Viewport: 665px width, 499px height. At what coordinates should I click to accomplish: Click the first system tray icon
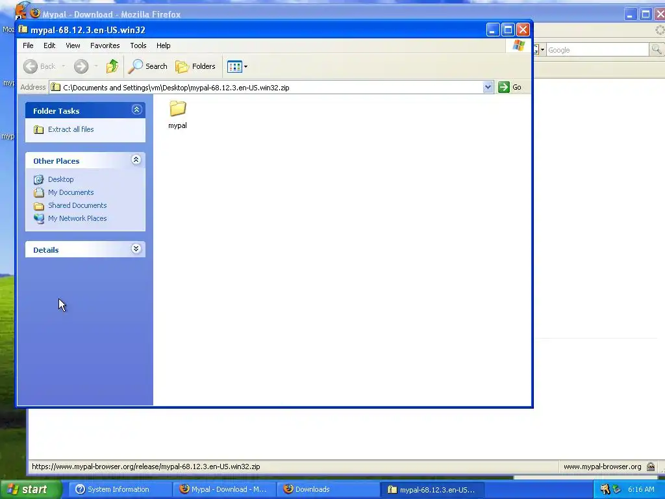pyautogui.click(x=605, y=489)
